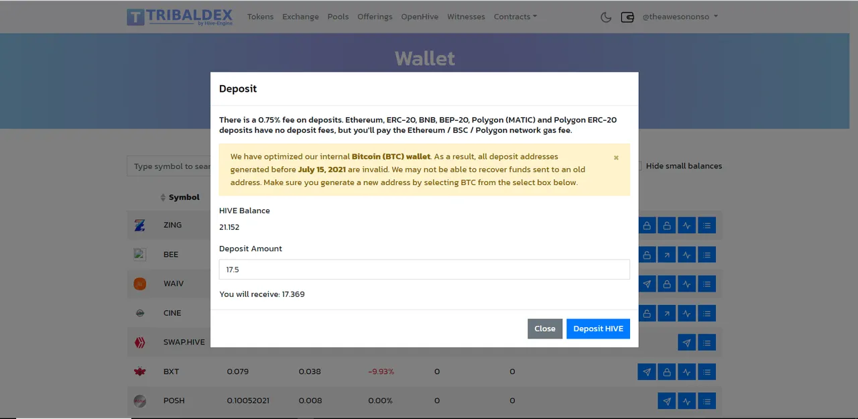Open Offerings in navigation bar
The height and width of the screenshot is (419, 858).
[375, 17]
